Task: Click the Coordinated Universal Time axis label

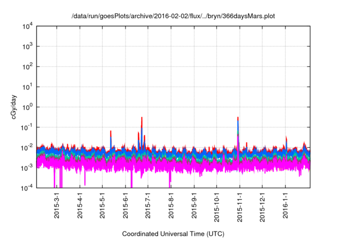Action: (x=174, y=234)
